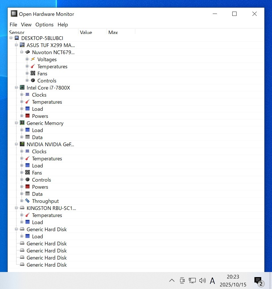272x289 pixels.
Task: Collapse the KINGSTON RBU-SC1 drive node
Action: (16, 208)
